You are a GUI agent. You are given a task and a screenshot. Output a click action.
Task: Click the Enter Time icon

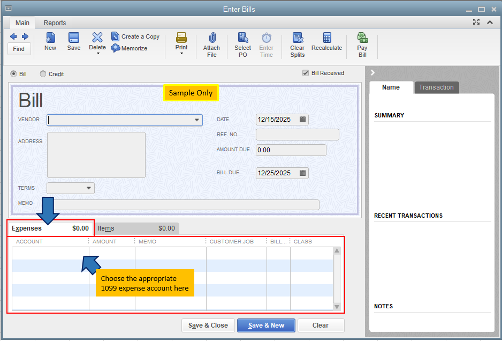click(267, 38)
